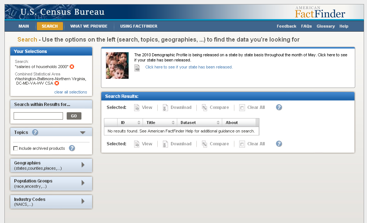Click the Topics panel title
This screenshot has height=223, width=367.
point(21,132)
